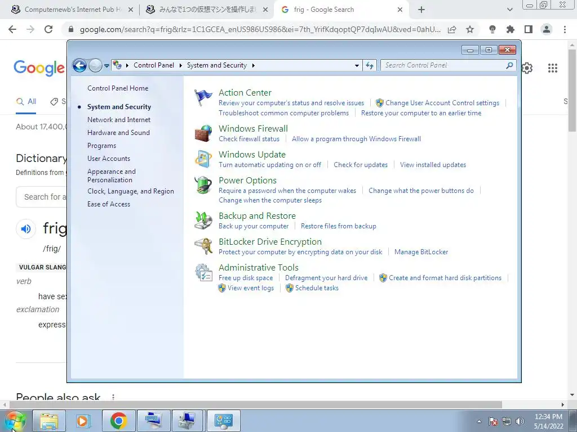Open Control Panel Home

click(118, 88)
